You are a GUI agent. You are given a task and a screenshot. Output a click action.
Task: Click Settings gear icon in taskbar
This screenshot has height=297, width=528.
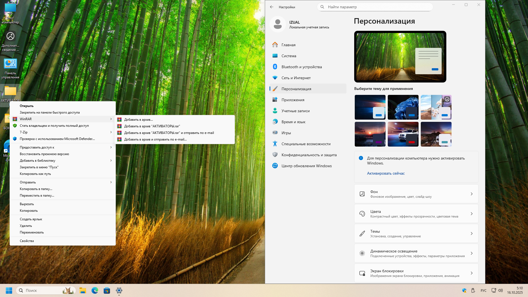point(119,290)
